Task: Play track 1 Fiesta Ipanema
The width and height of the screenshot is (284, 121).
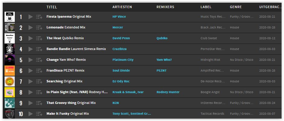Action: click(31, 17)
